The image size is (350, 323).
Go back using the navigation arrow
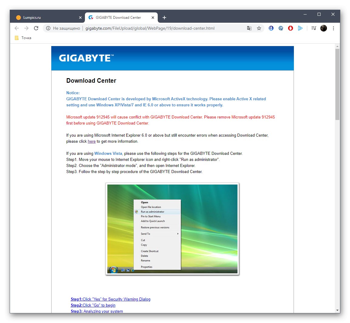[x=17, y=28]
